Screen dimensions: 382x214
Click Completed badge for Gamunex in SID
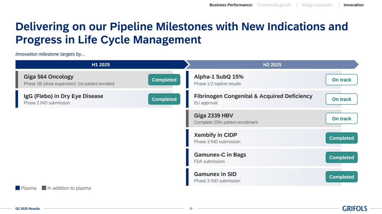click(x=341, y=177)
